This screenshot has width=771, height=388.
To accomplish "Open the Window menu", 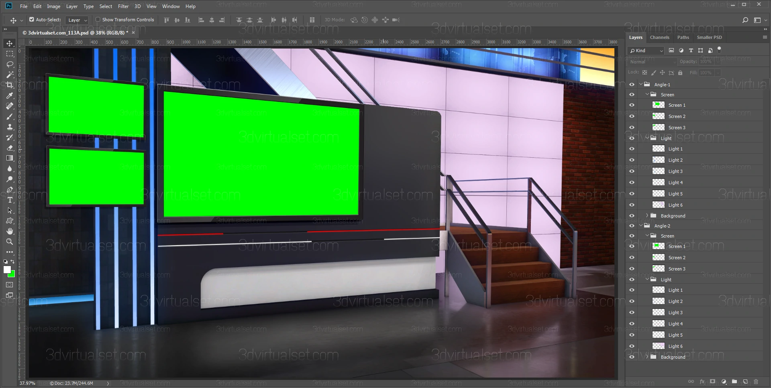I will (171, 6).
